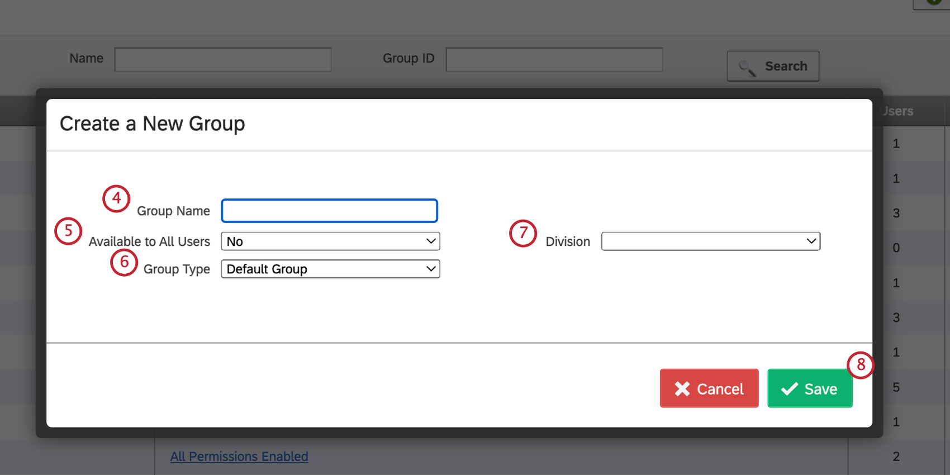Click the Group Type label text
Viewport: 950px width, 475px height.
(x=177, y=269)
